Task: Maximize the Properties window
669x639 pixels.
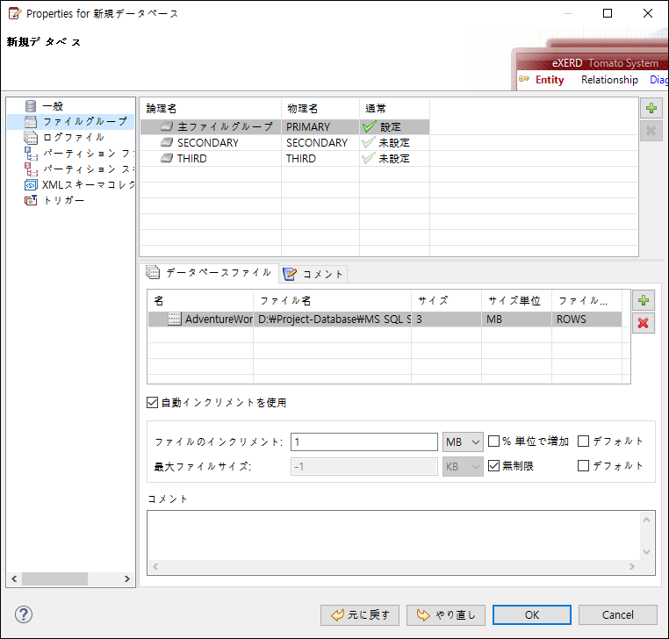Action: click(x=608, y=13)
